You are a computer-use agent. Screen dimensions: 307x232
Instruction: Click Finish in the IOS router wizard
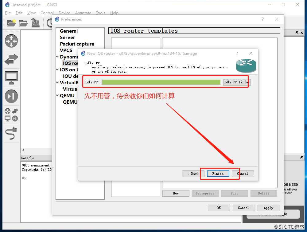(x=218, y=174)
